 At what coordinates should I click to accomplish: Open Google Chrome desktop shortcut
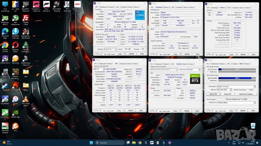(x=5, y=47)
